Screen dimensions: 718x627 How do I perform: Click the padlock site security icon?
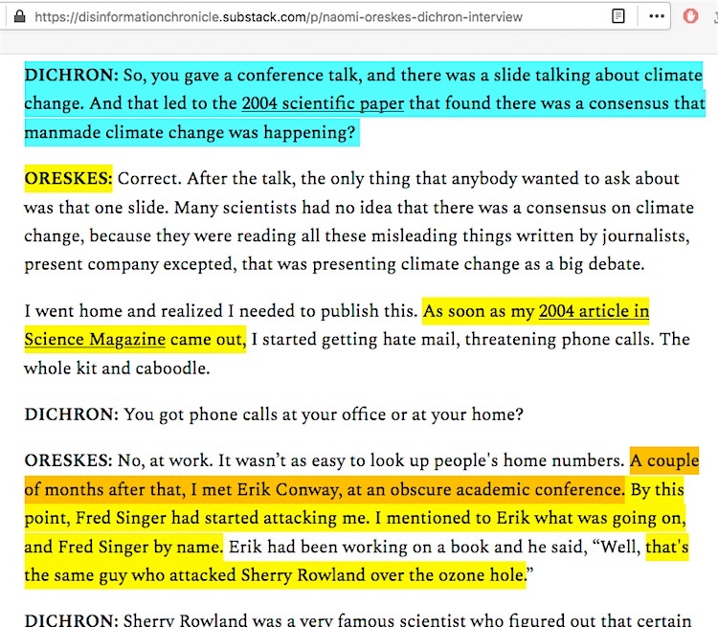tap(19, 16)
